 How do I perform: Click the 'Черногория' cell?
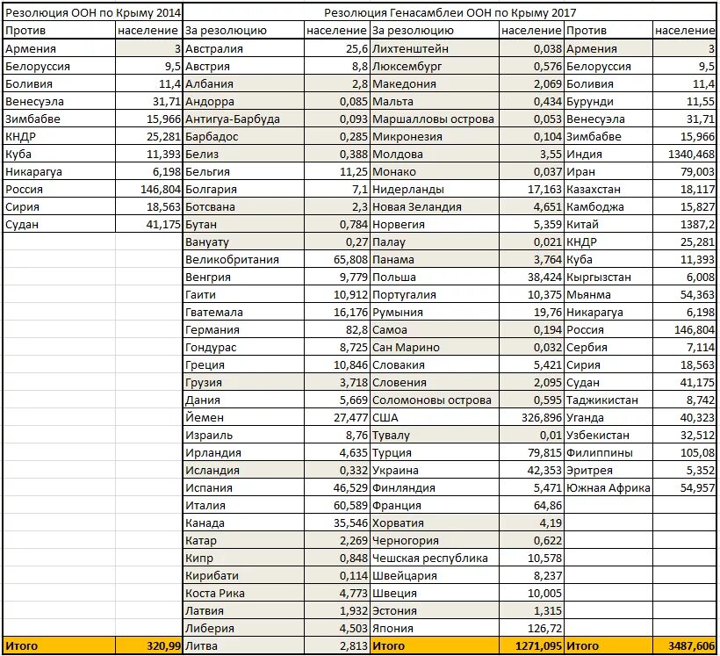[435, 540]
